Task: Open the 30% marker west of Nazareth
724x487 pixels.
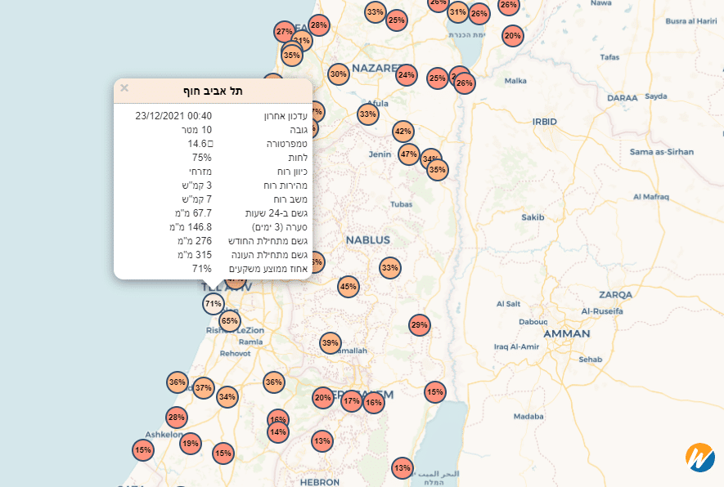Action: click(x=339, y=74)
